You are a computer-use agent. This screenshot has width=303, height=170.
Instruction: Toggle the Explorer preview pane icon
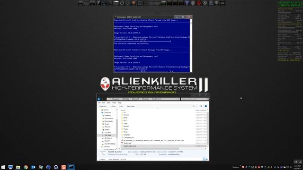pos(201,106)
